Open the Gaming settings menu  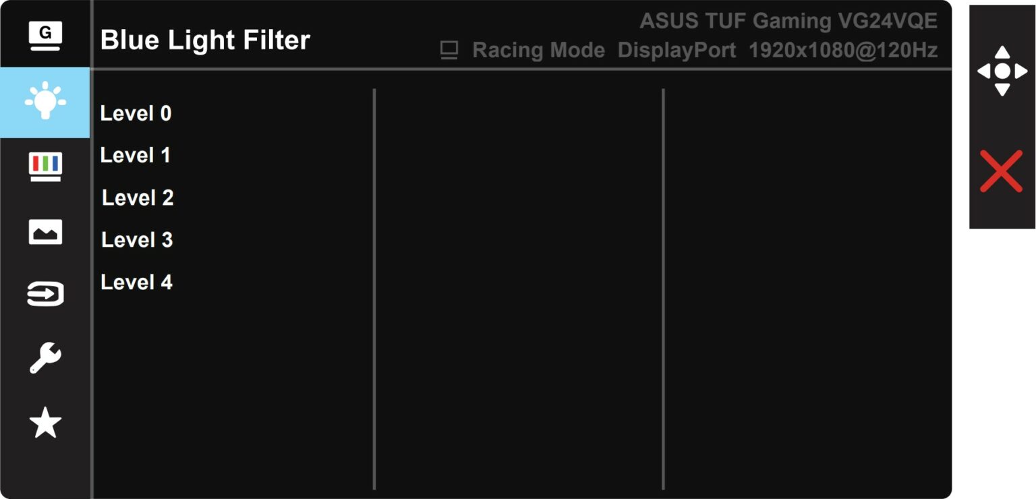click(45, 35)
